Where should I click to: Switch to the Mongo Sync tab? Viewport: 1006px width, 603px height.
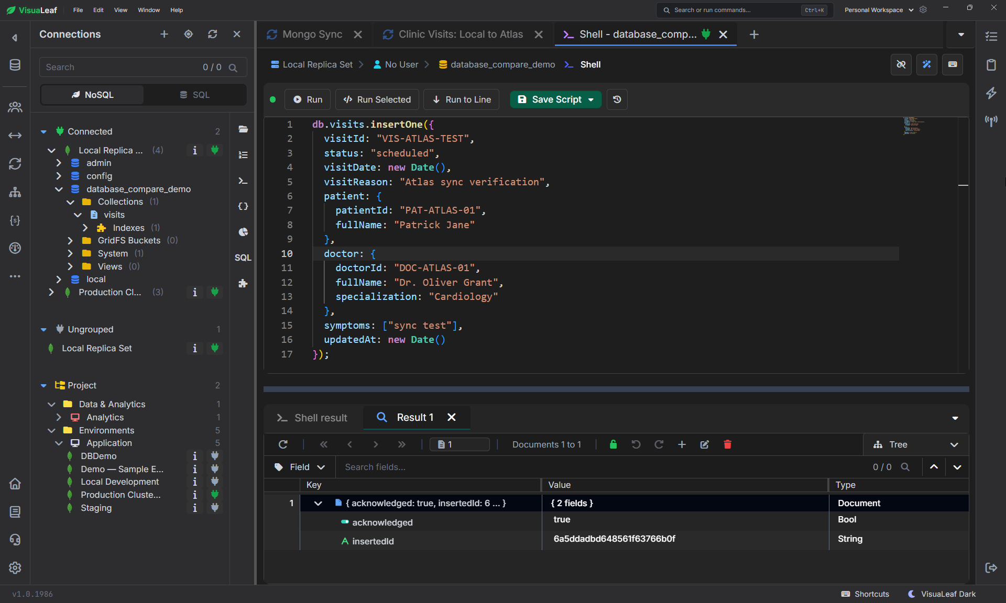(313, 35)
